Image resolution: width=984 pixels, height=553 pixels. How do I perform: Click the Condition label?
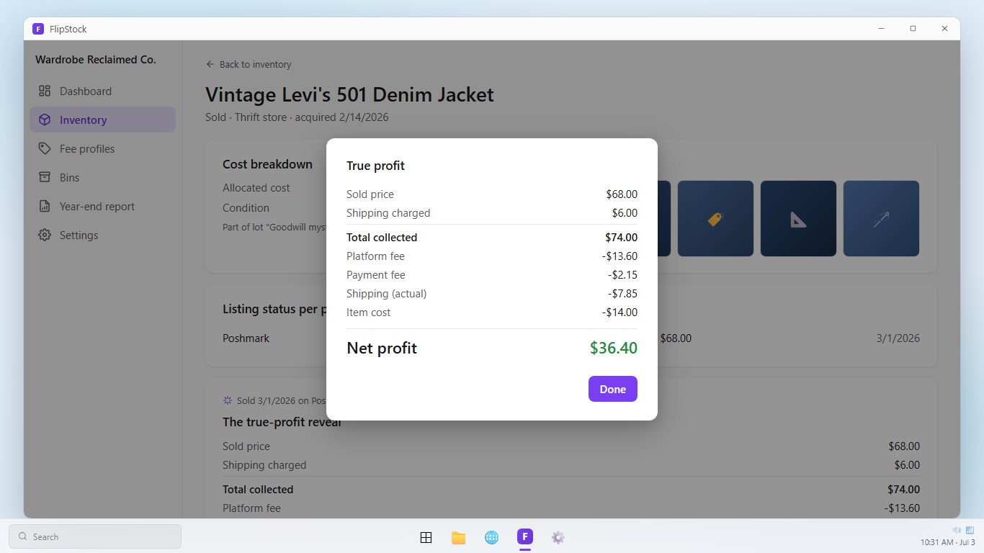(x=246, y=208)
